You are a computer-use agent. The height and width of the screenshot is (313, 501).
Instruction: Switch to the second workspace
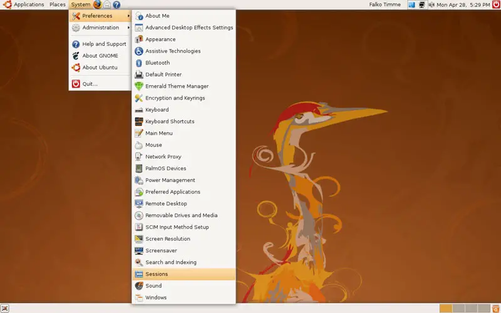tap(458, 308)
